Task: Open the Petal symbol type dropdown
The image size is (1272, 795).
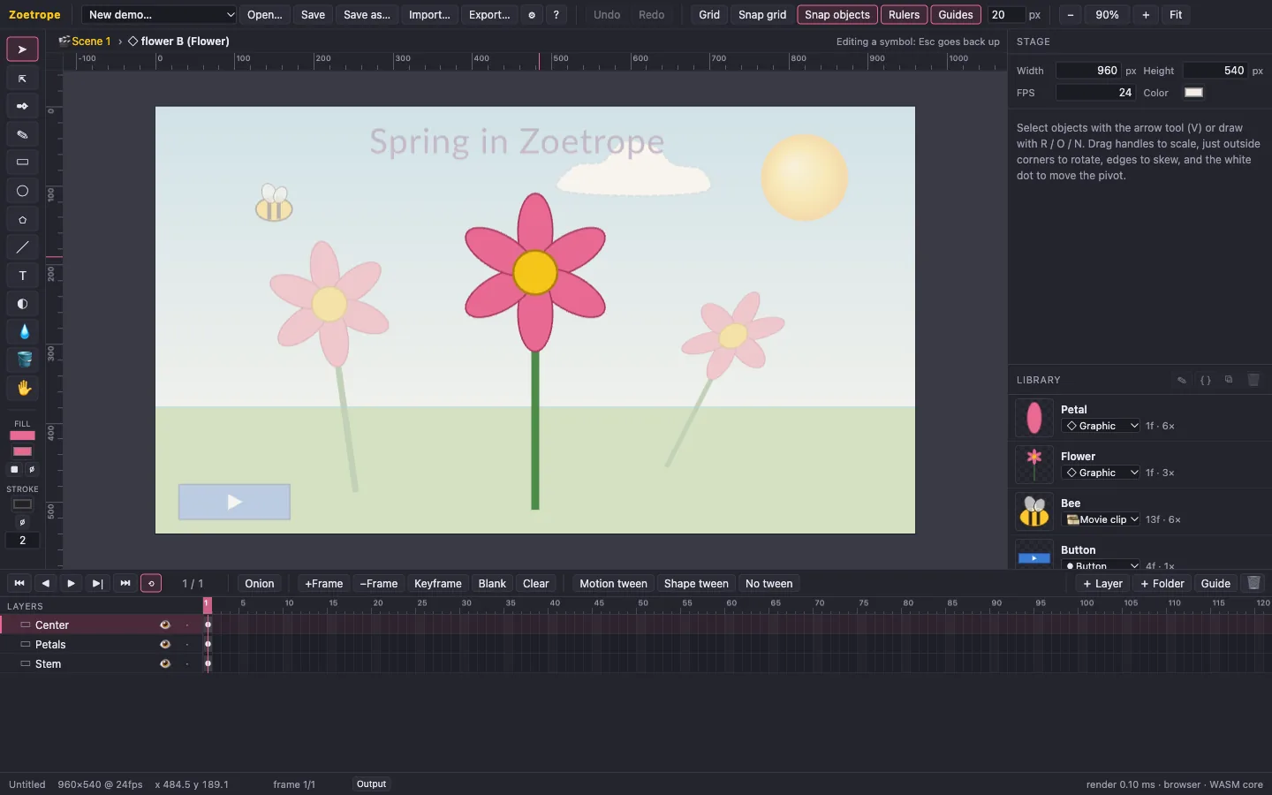Action: 1101,426
